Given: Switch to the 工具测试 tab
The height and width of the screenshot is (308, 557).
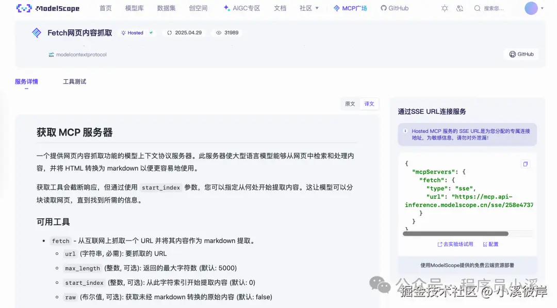Looking at the screenshot, I should click(75, 81).
